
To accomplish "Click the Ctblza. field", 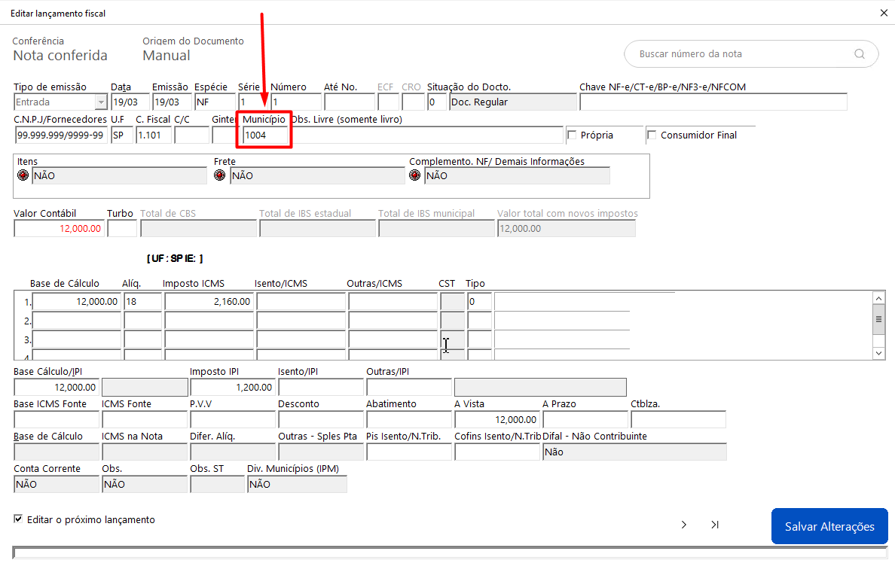I will tap(678, 420).
